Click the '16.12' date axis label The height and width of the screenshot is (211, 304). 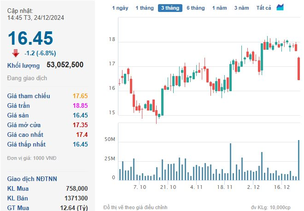(x=281, y=187)
